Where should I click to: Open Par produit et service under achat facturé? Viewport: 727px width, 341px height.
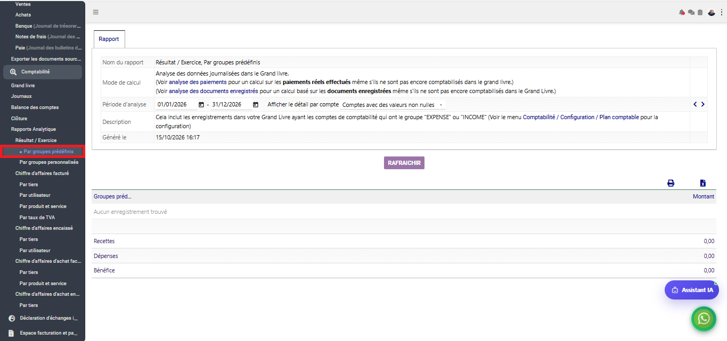tap(43, 284)
